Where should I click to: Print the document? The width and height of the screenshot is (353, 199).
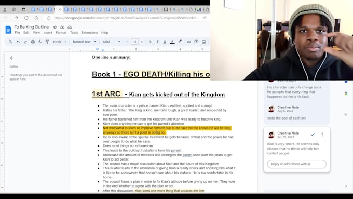(x=33, y=42)
